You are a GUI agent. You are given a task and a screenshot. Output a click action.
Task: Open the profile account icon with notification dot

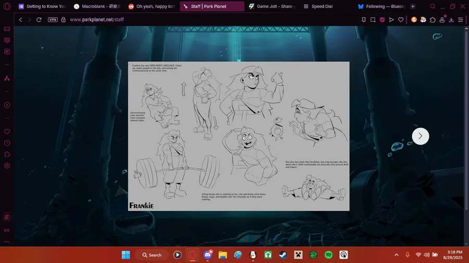[x=442, y=20]
